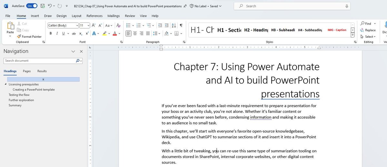Click the Bullets list icon

[128, 25]
